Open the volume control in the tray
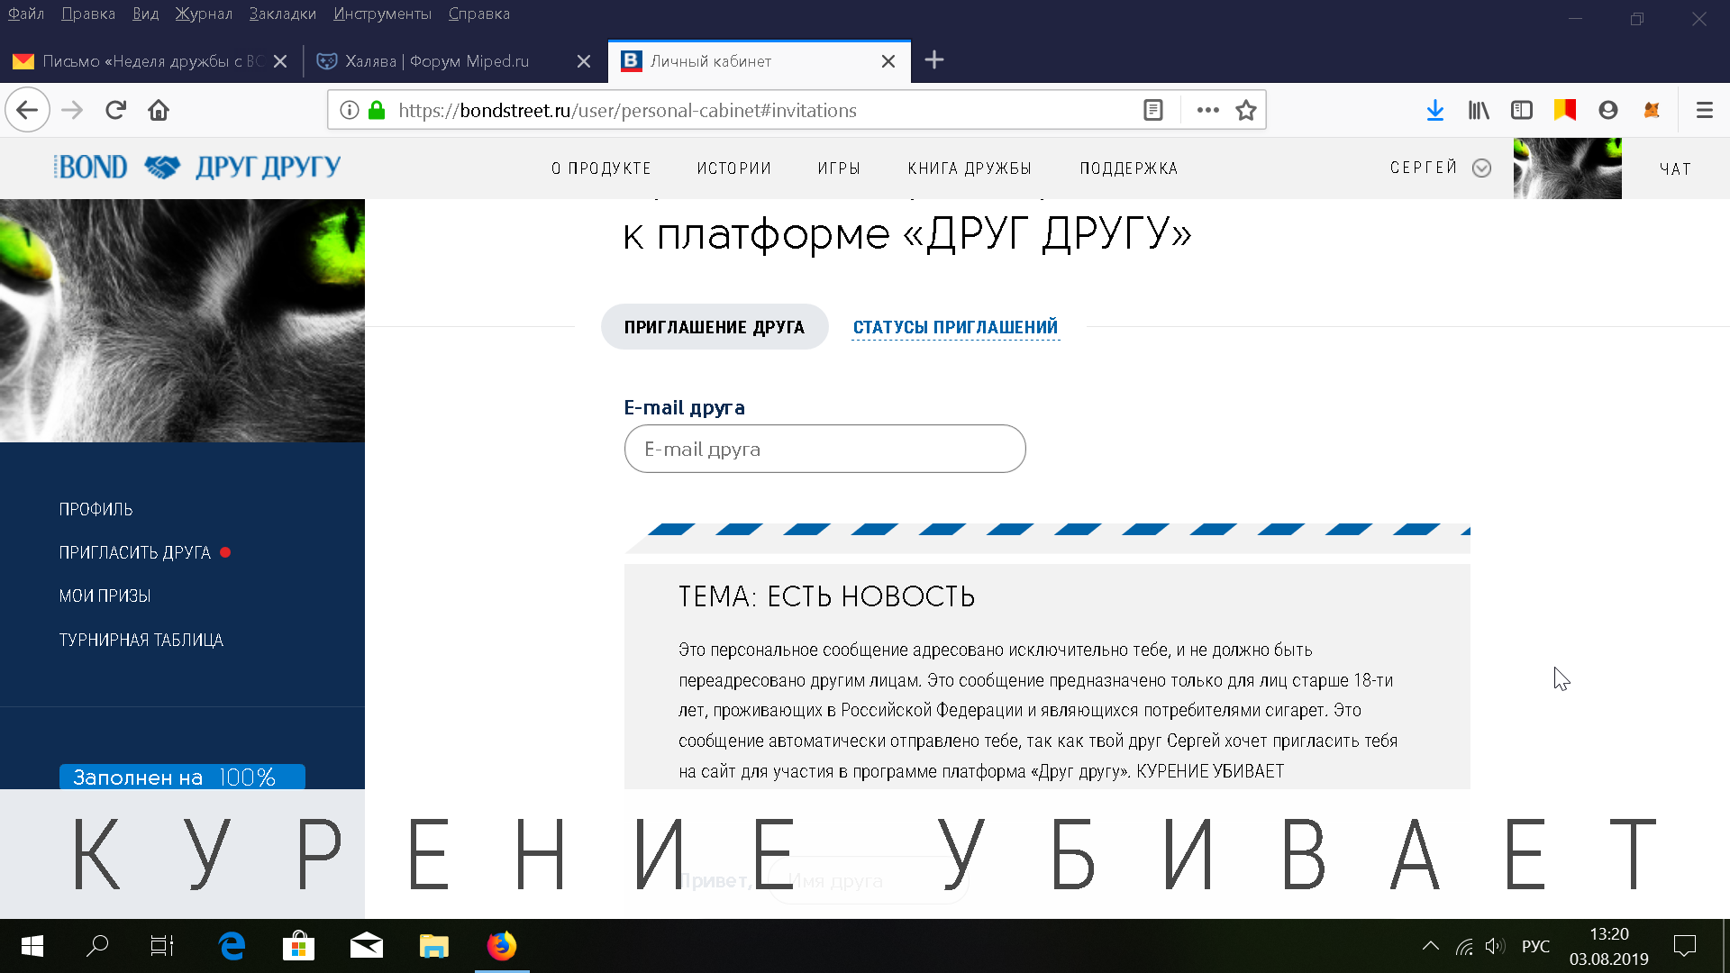This screenshot has width=1730, height=973. [1495, 946]
